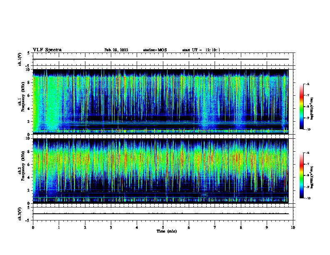The image size is (330, 255).
Task: Click inside the ch.1 spectrogram panel
Action: click(x=161, y=102)
